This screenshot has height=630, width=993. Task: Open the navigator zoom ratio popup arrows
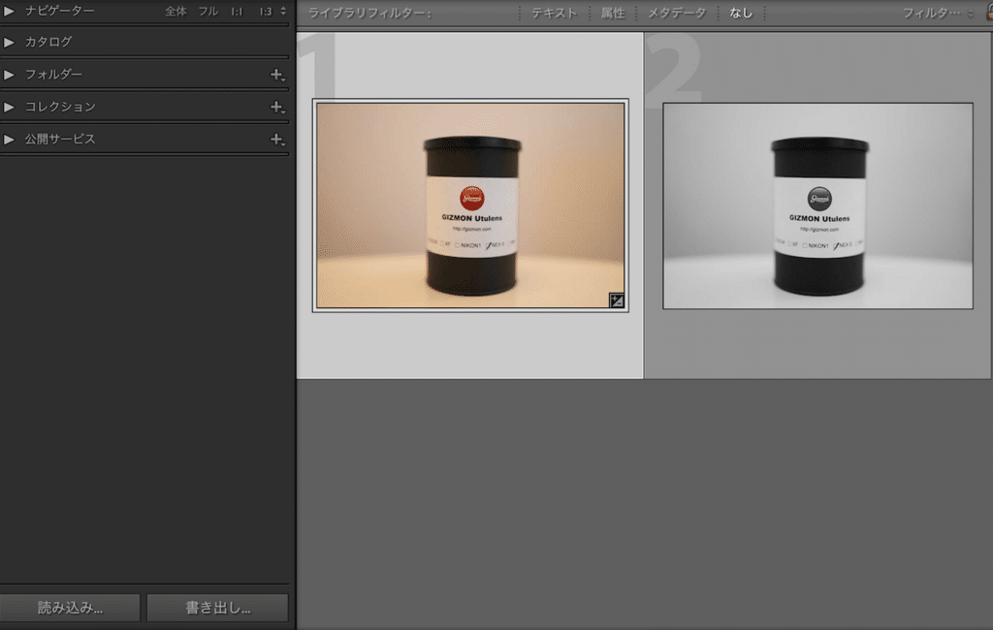pos(283,12)
